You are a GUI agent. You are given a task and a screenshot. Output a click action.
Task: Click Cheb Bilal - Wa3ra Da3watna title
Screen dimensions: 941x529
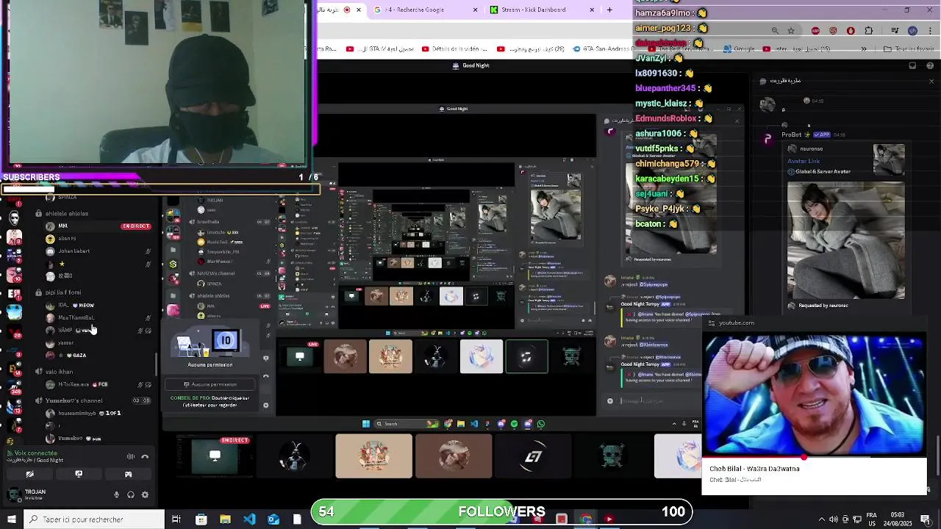[754, 469]
